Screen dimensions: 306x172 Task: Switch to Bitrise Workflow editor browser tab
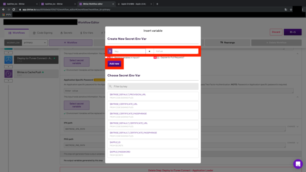click(96, 4)
